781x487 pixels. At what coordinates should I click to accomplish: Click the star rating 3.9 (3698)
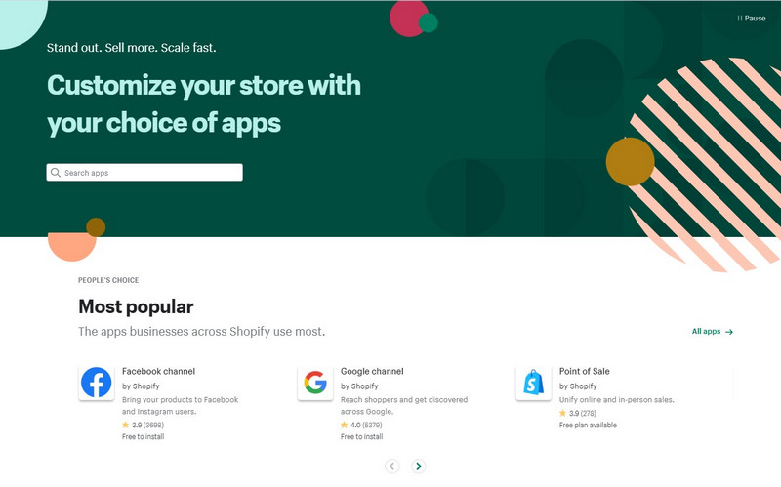coord(143,425)
